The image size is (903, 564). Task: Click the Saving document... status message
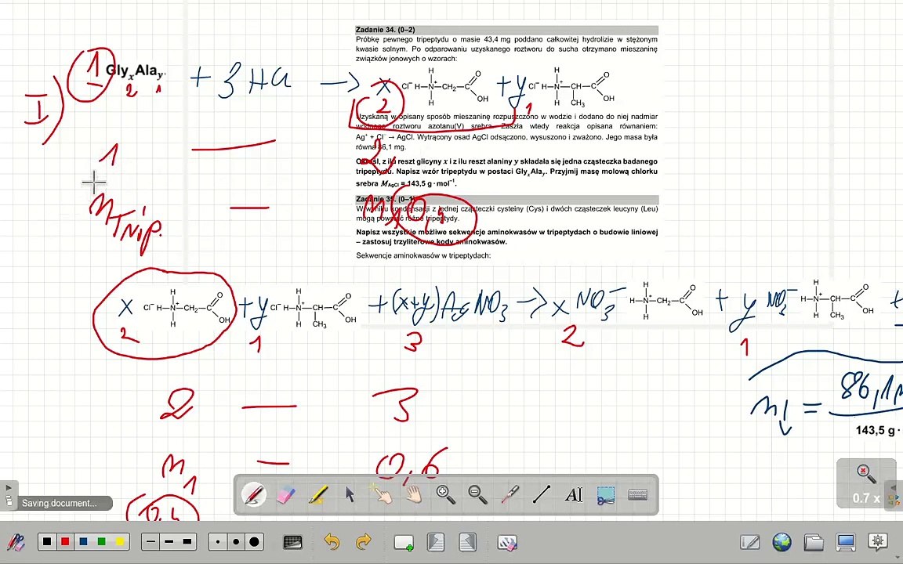(60, 503)
